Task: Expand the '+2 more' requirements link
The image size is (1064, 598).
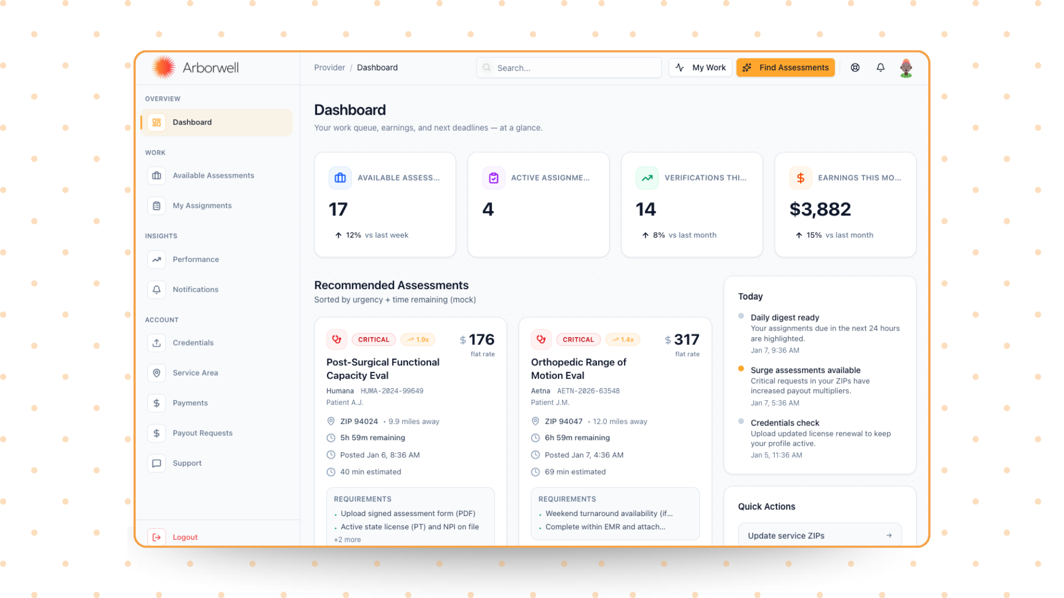Action: pyautogui.click(x=347, y=540)
